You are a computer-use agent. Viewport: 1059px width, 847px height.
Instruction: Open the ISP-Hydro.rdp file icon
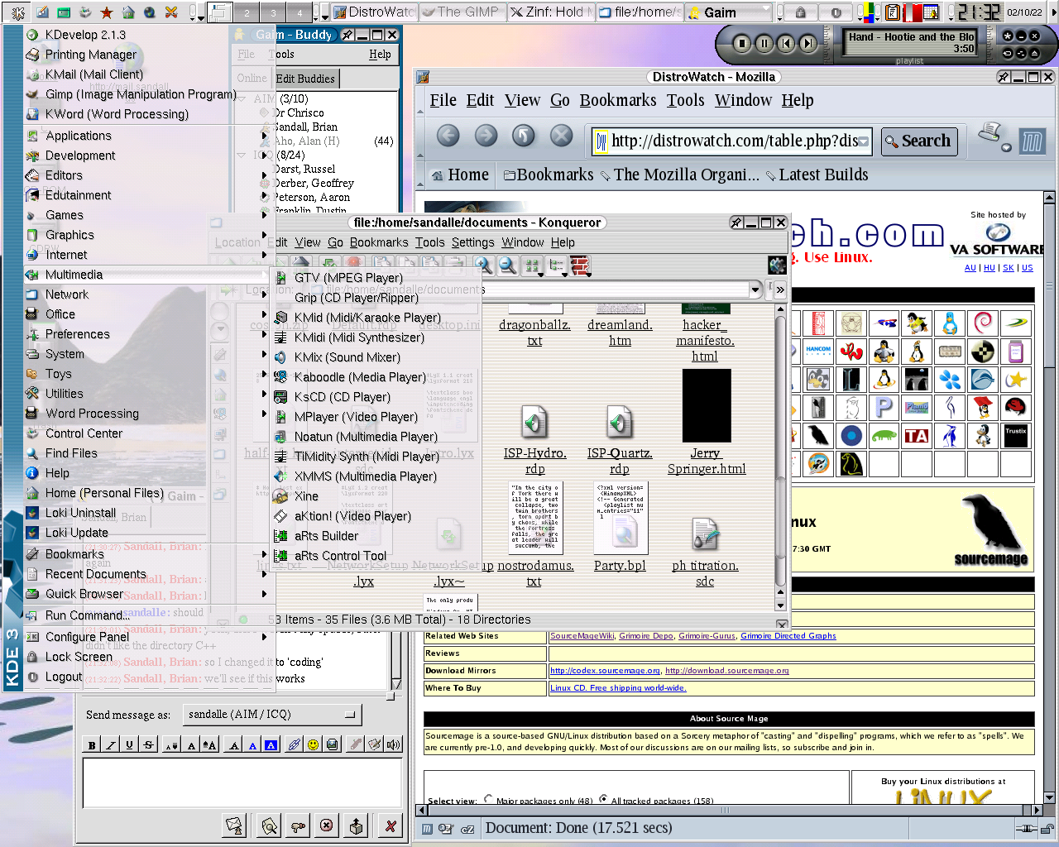coord(534,422)
